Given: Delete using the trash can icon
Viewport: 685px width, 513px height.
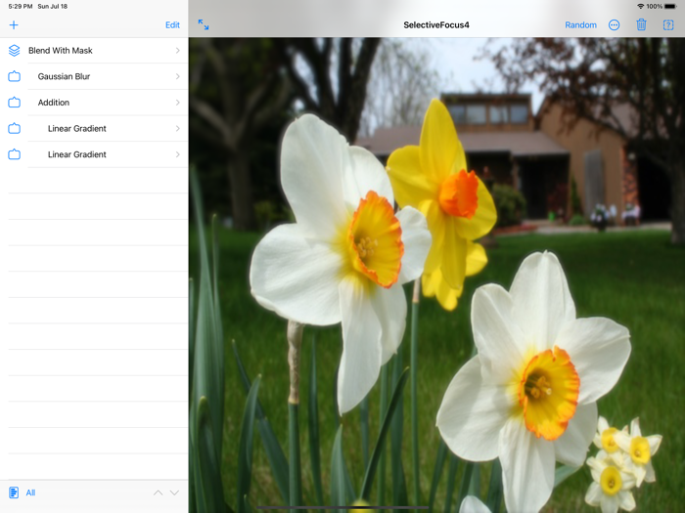Looking at the screenshot, I should click(x=642, y=25).
